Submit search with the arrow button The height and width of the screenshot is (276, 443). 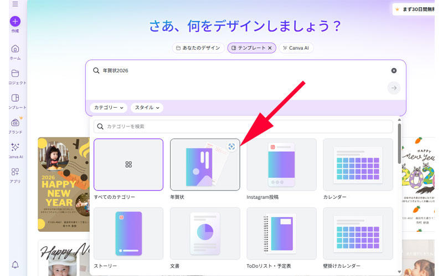point(394,88)
